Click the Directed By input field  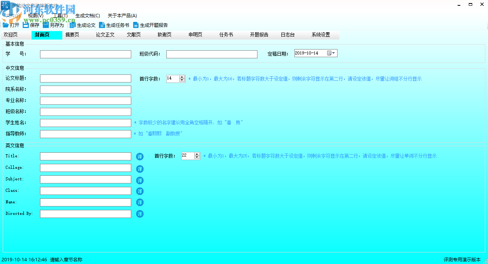tap(85, 214)
